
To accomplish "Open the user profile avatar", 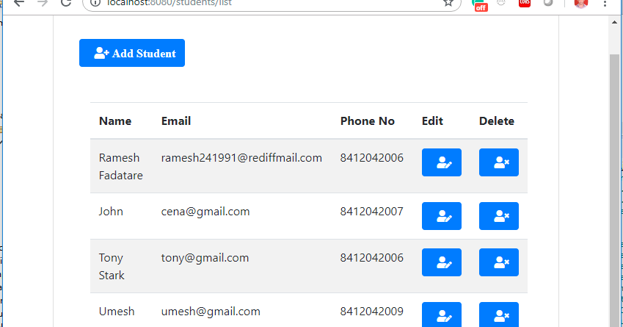I will pos(580,3).
